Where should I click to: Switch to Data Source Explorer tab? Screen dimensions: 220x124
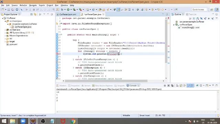102,85
